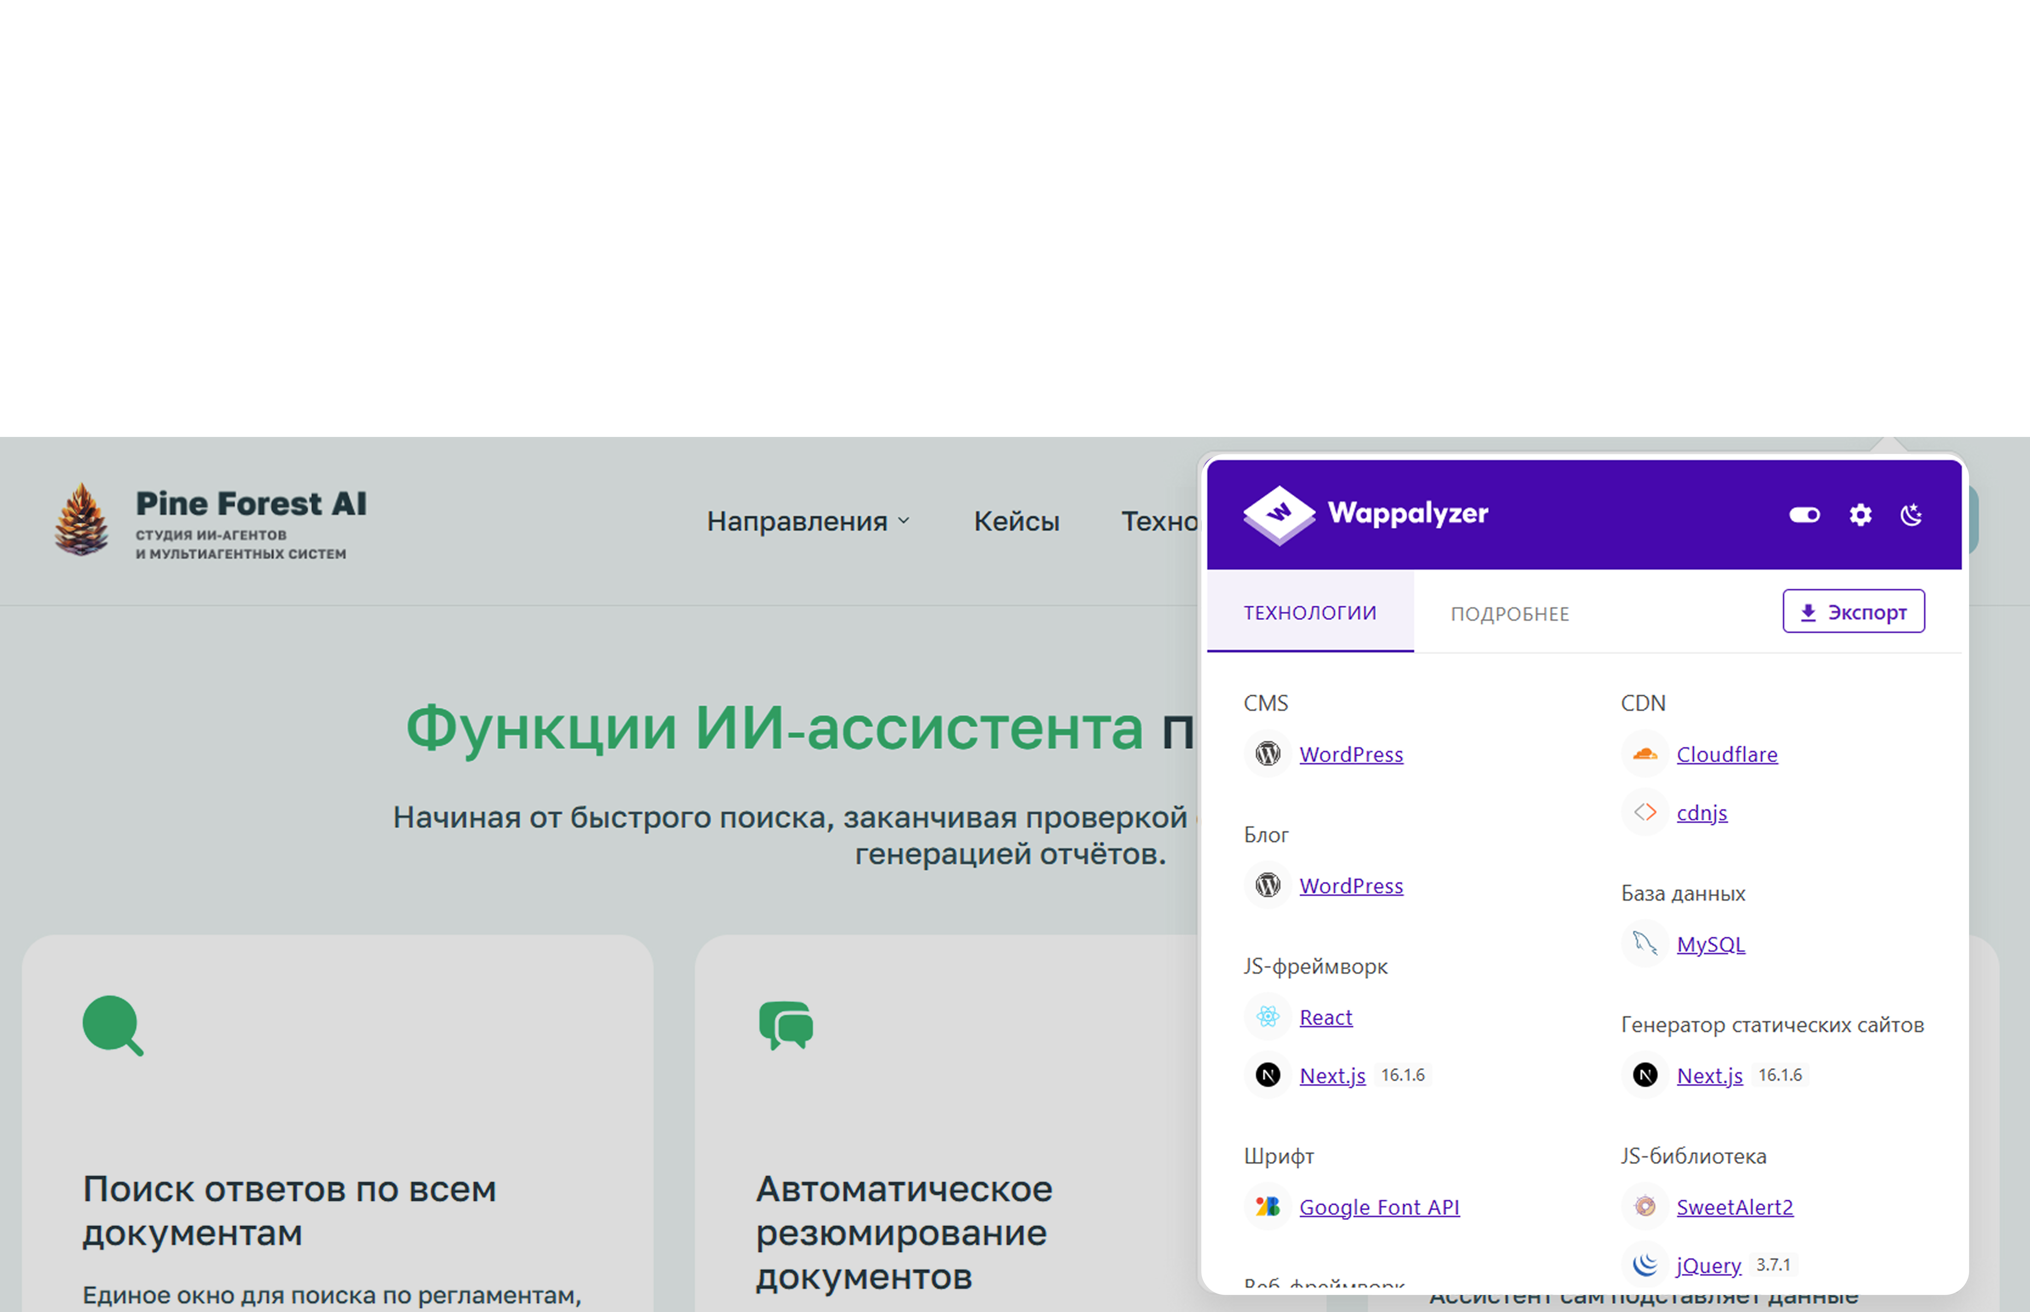Click the MySQL dolphin icon

tap(1645, 943)
